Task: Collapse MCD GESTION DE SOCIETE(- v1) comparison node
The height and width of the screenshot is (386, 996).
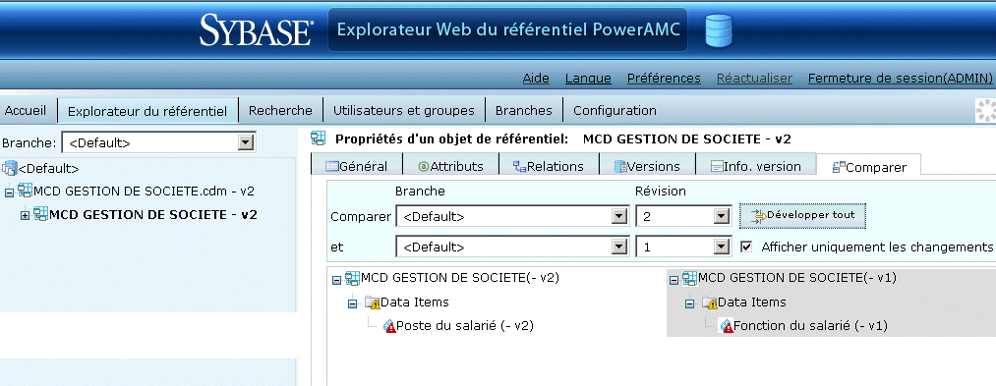Action: (x=674, y=280)
